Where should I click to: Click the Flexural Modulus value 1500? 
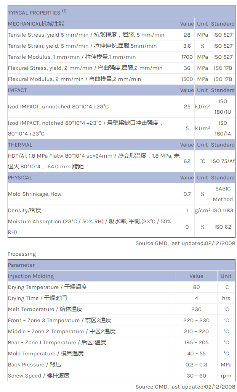pos(187,79)
